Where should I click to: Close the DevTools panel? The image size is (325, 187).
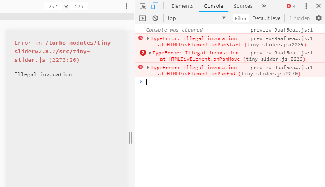[318, 6]
